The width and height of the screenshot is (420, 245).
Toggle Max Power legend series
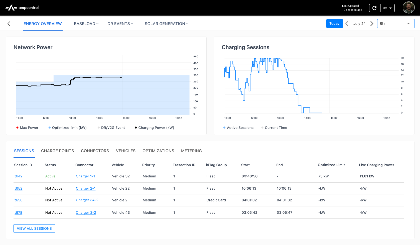coord(27,128)
